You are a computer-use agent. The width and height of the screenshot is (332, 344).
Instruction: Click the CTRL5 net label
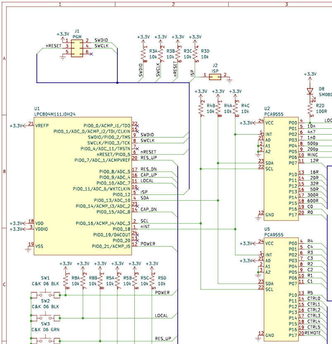click(314, 327)
